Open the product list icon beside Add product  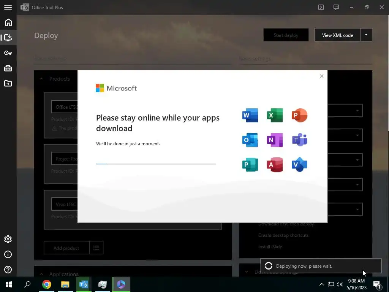click(x=96, y=248)
